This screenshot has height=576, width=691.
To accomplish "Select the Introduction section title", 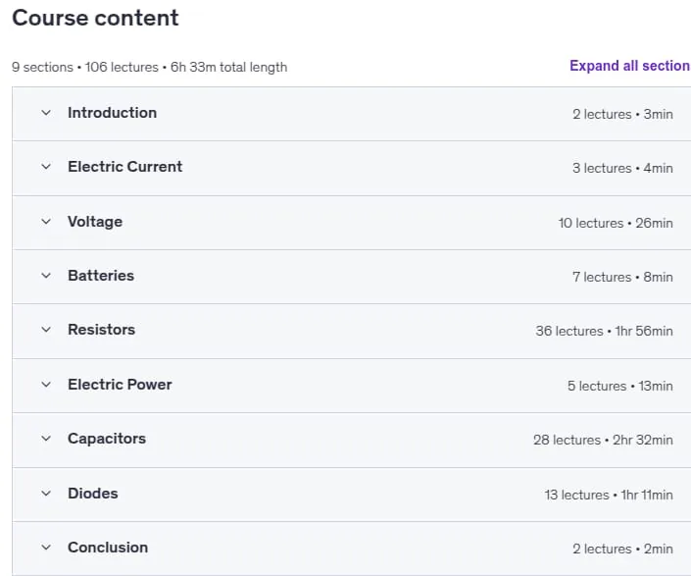I will 112,113.
